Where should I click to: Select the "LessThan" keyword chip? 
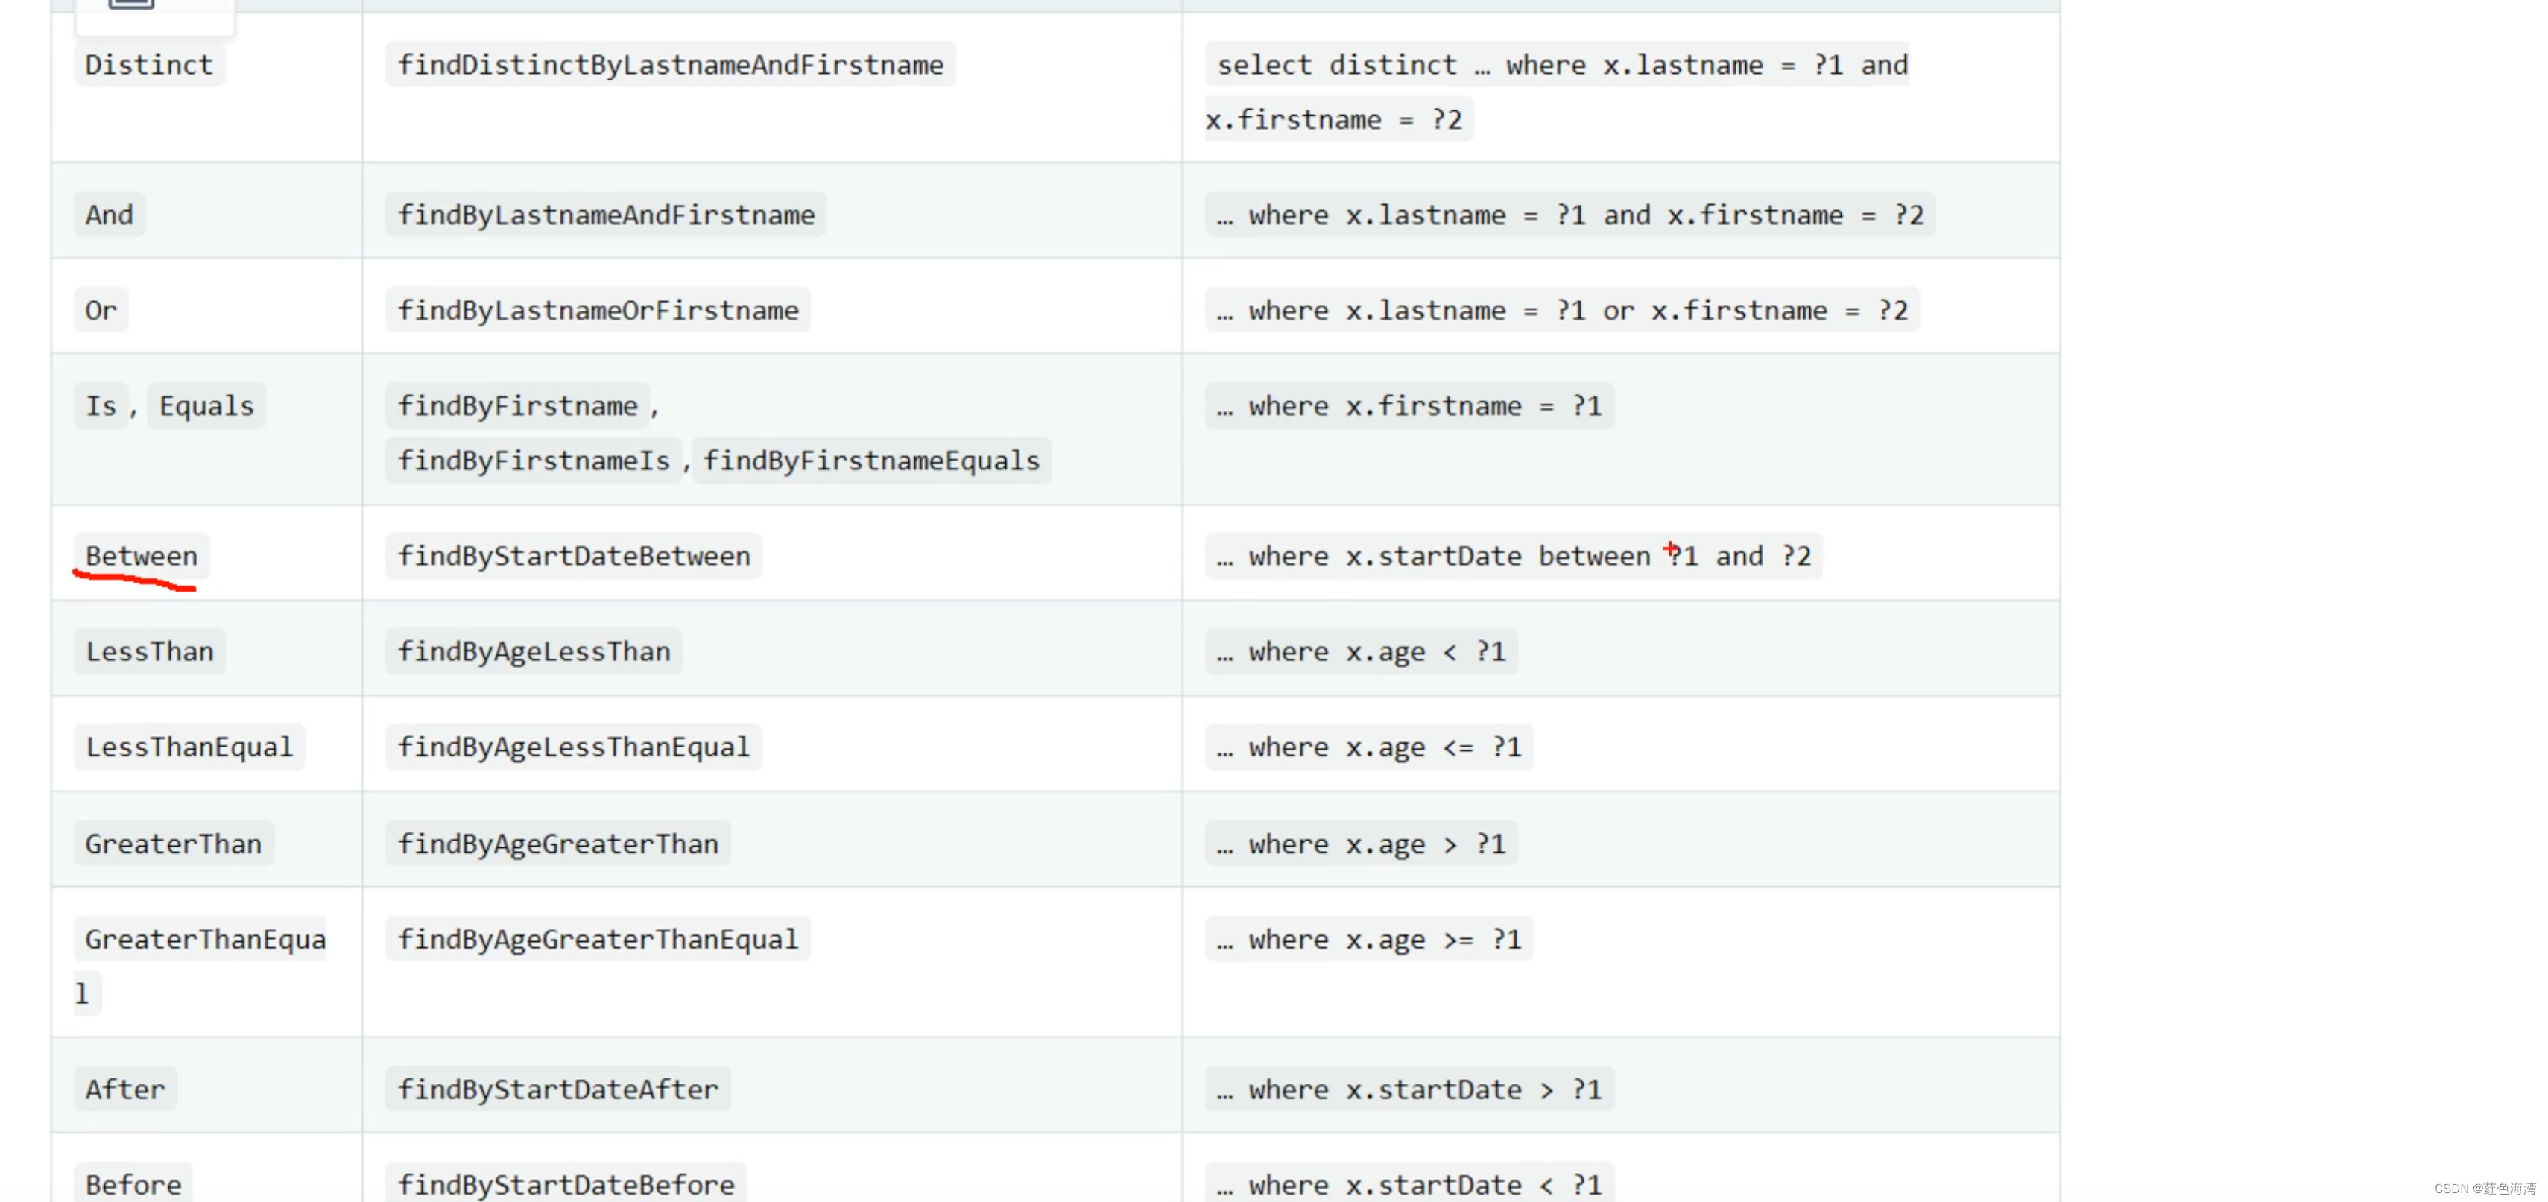point(148,651)
